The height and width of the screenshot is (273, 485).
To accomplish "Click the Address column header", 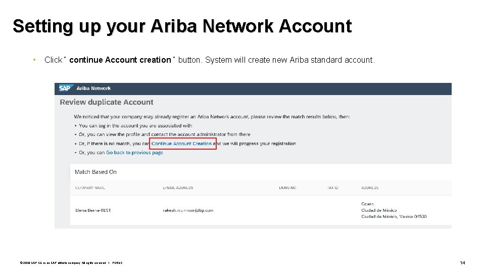I will pos(370,188).
